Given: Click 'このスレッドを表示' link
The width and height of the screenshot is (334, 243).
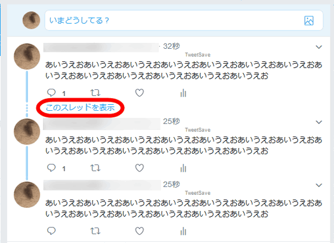Looking at the screenshot, I should (81, 107).
